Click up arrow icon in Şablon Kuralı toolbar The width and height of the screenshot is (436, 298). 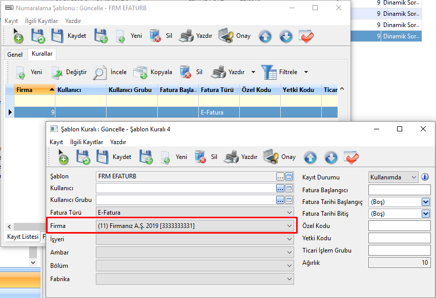point(310,157)
